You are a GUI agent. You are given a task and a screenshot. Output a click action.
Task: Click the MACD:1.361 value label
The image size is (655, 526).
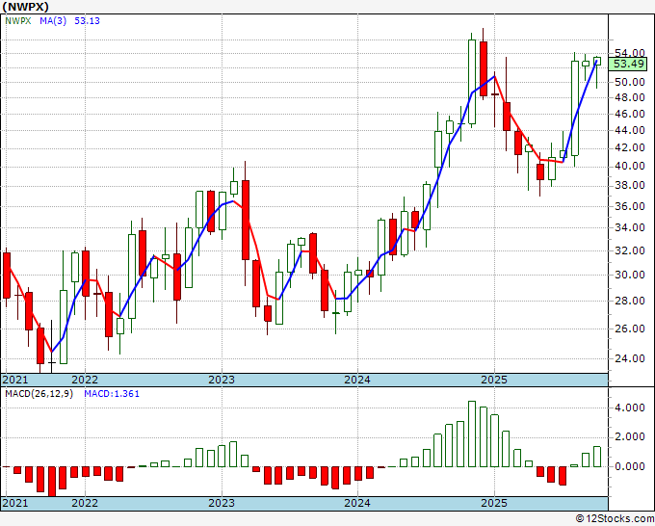point(112,394)
